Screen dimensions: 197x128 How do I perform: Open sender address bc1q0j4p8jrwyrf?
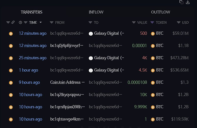pyautogui.click(x=67, y=45)
